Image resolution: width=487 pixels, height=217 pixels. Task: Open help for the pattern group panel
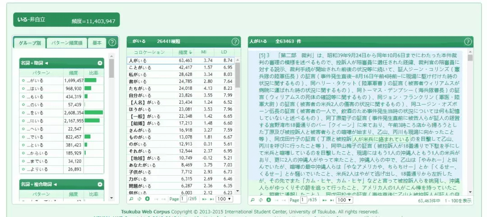[x=111, y=43]
